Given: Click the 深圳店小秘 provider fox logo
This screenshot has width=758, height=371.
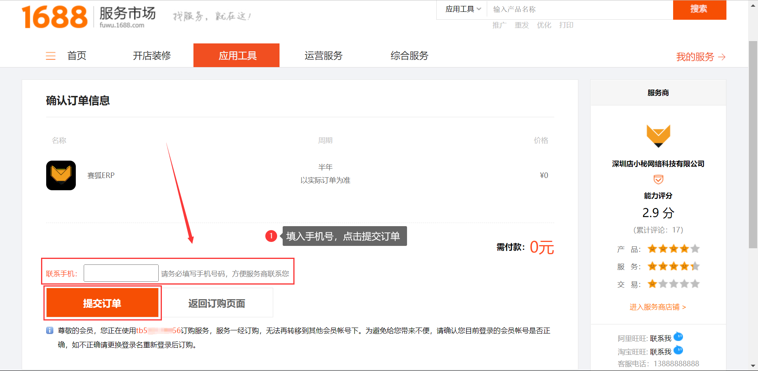Looking at the screenshot, I should coord(658,136).
